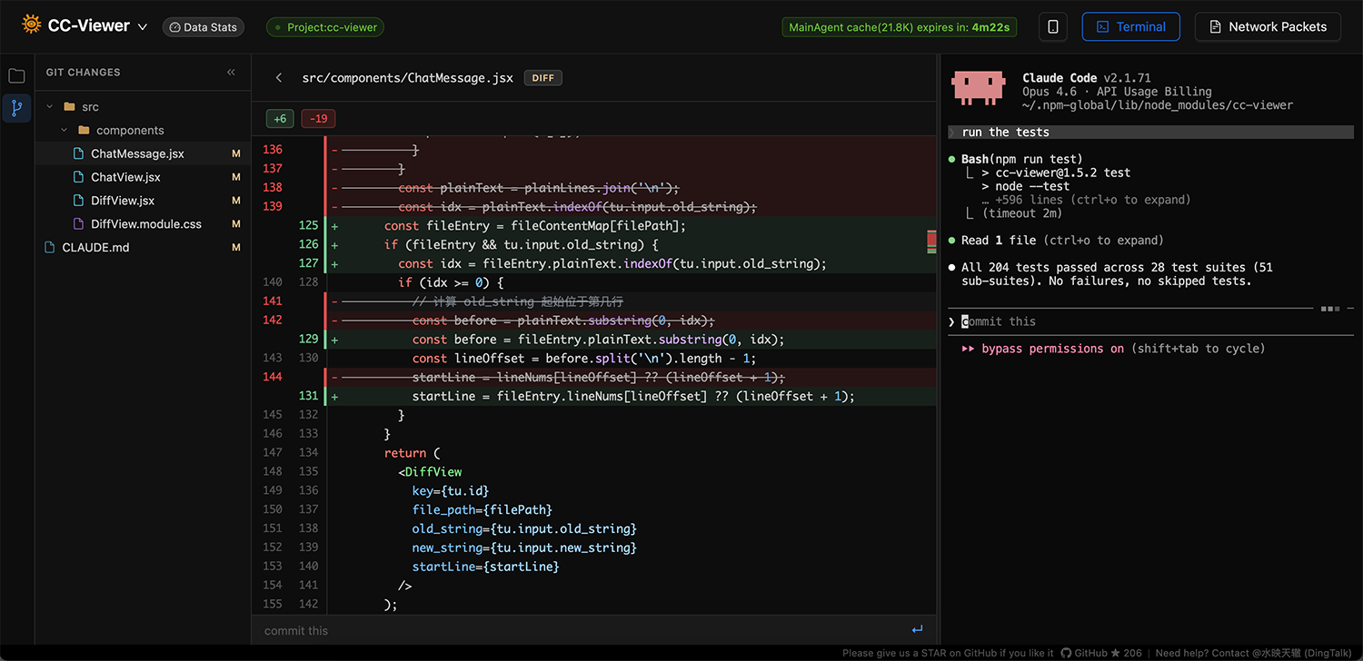Click the M status beside CLAUDE.md
The width and height of the screenshot is (1363, 661).
236,248
